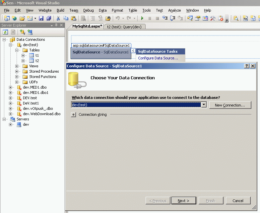Click the Cancel button
Viewport: 260px width, 213px height.
[x=238, y=200]
